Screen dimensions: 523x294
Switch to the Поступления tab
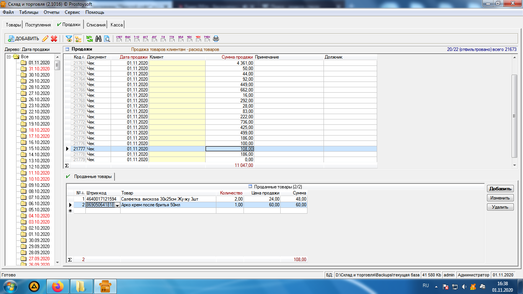pyautogui.click(x=38, y=25)
